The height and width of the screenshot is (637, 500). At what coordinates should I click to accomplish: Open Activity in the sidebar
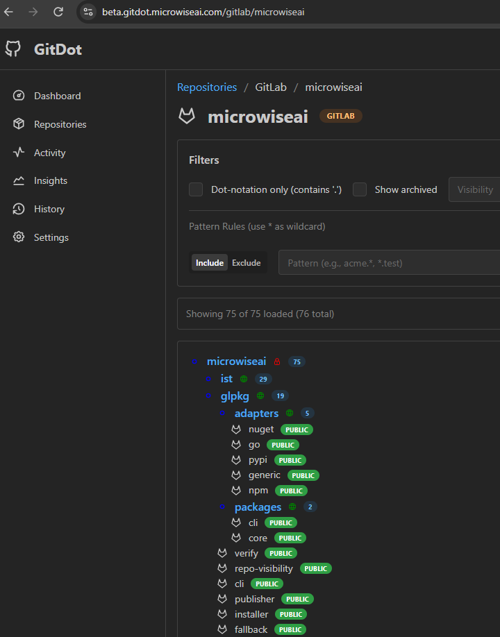[49, 153]
